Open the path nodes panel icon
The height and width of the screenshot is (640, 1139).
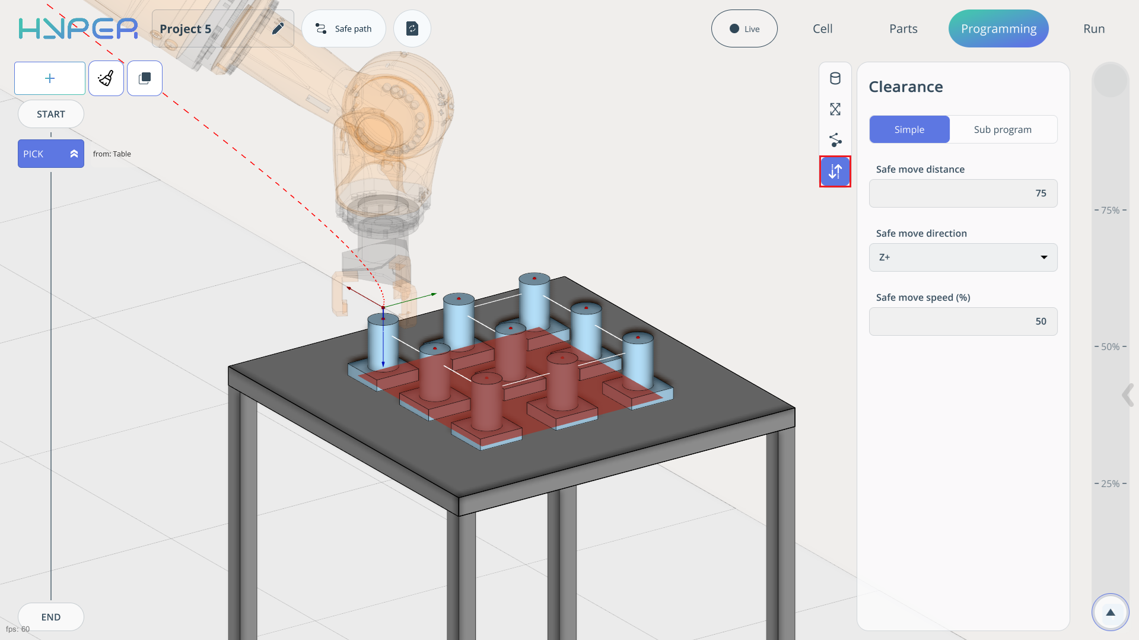tap(835, 140)
